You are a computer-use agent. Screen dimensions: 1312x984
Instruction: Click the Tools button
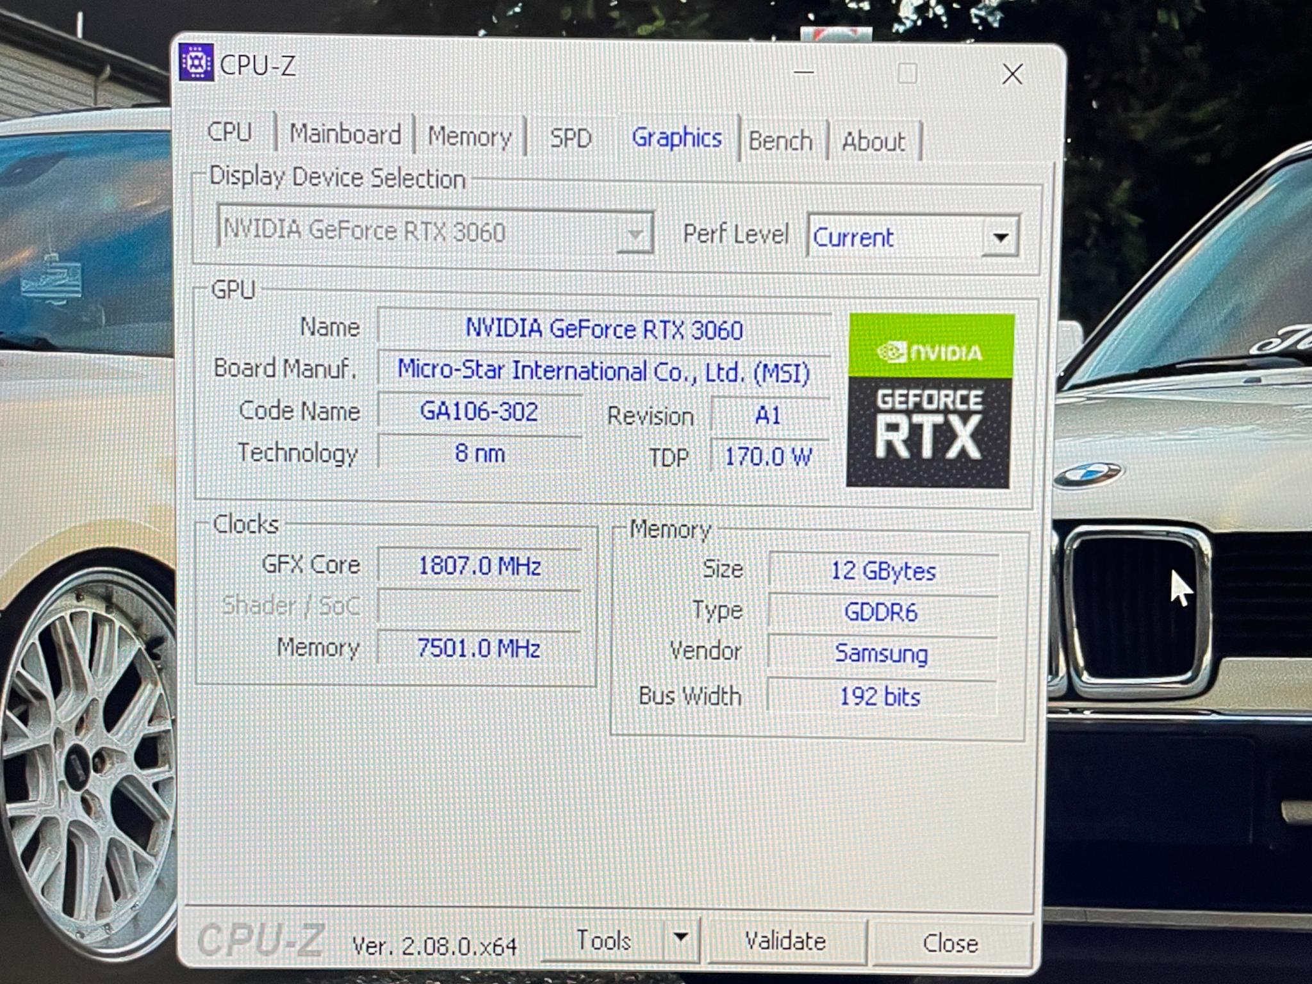pyautogui.click(x=604, y=940)
